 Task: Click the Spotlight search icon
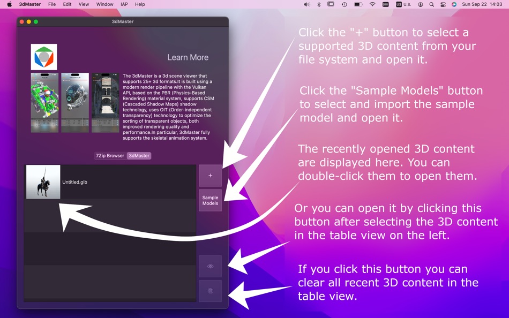431,4
